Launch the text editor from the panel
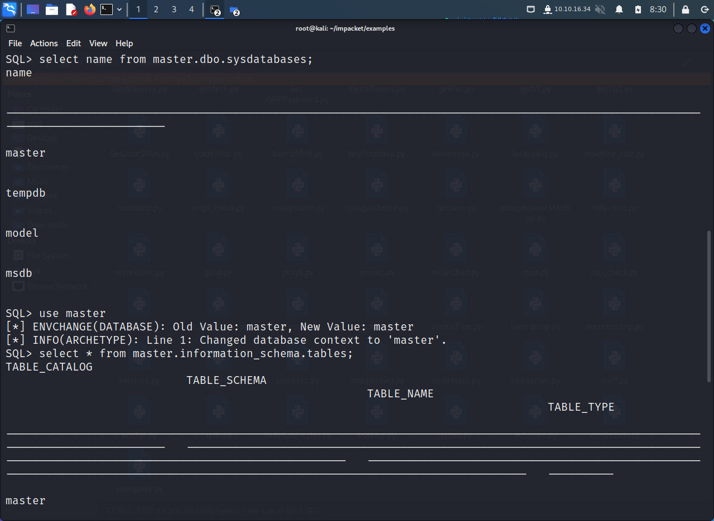 (x=71, y=9)
